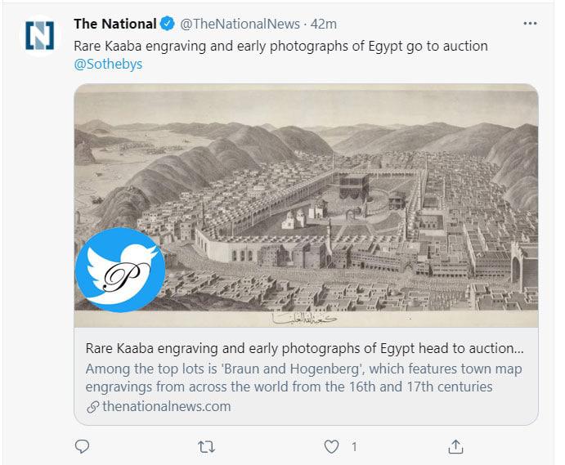The image size is (565, 465).
Task: Click the like count number 1
Action: (x=354, y=446)
